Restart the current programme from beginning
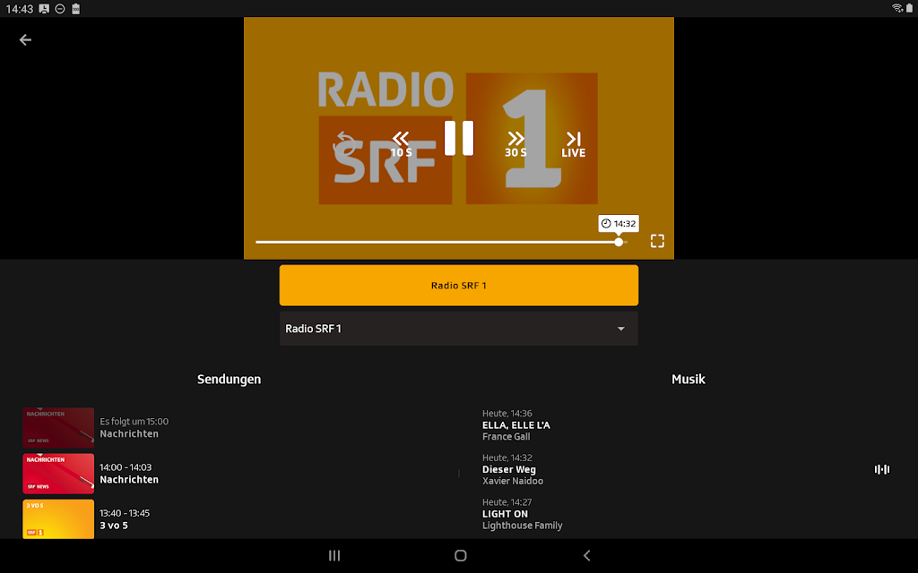918x573 pixels. [x=345, y=143]
